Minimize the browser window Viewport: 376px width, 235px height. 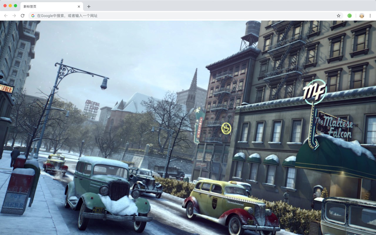[10, 6]
